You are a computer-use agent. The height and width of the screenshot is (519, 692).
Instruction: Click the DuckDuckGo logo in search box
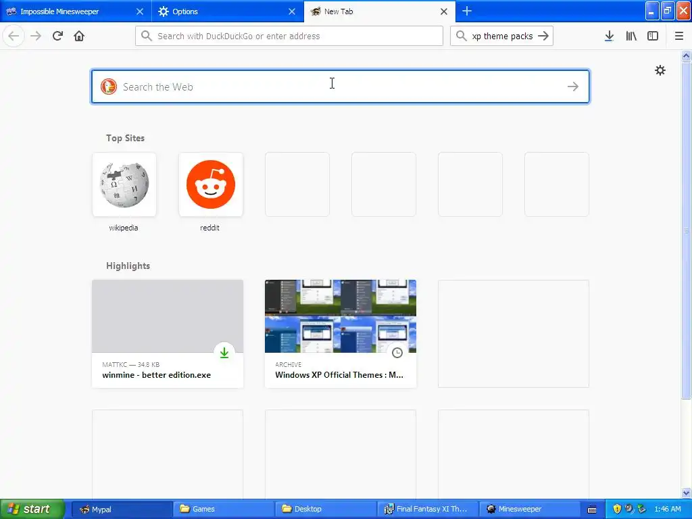tap(109, 86)
